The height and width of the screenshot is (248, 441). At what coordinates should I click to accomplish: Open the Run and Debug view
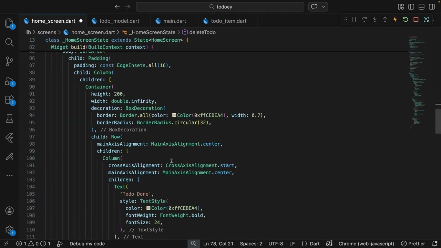coord(9,81)
